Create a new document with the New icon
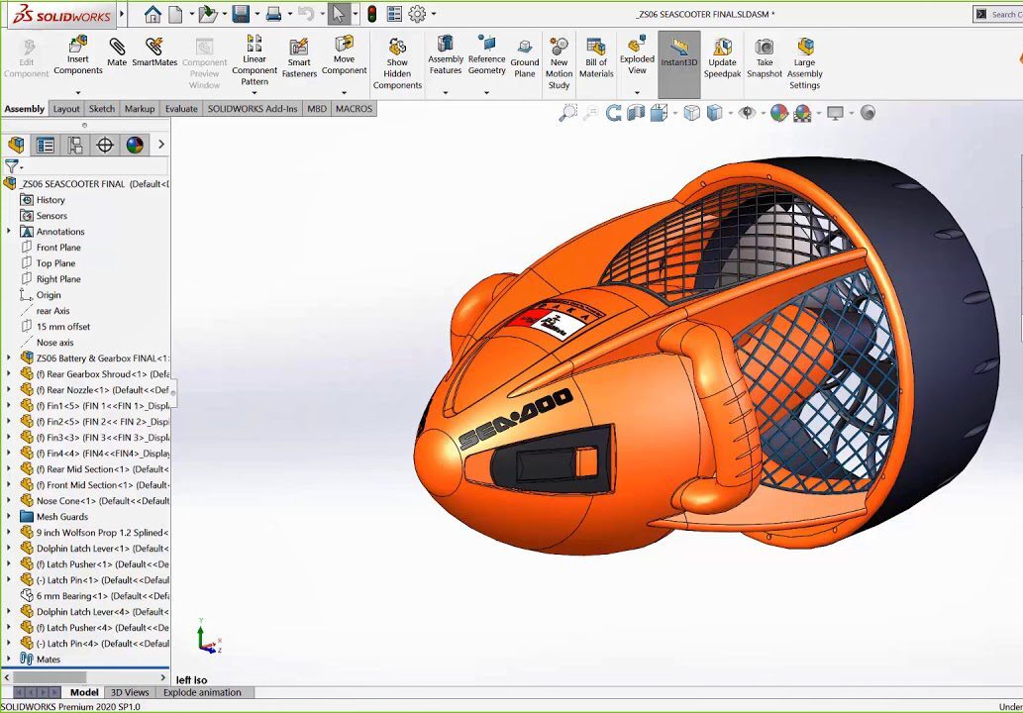1023x713 pixels. click(175, 14)
